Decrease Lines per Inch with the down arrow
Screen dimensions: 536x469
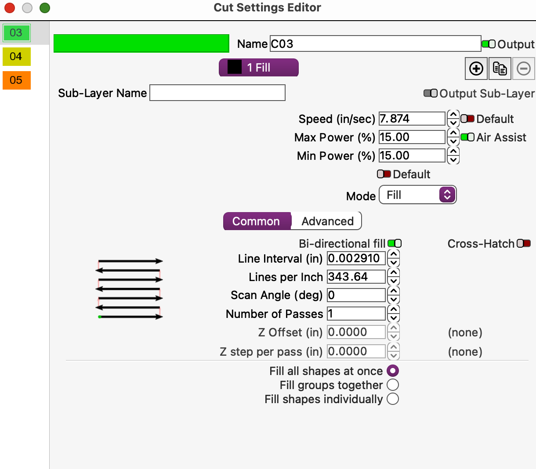(394, 281)
